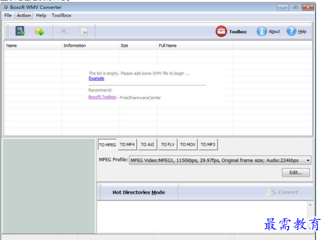
Task: Click the Imformation column header
Action: (90, 45)
